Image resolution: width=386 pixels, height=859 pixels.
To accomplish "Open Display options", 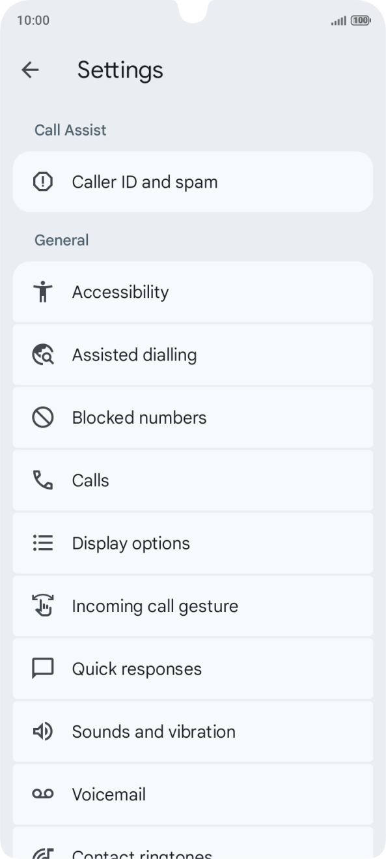I will (193, 543).
